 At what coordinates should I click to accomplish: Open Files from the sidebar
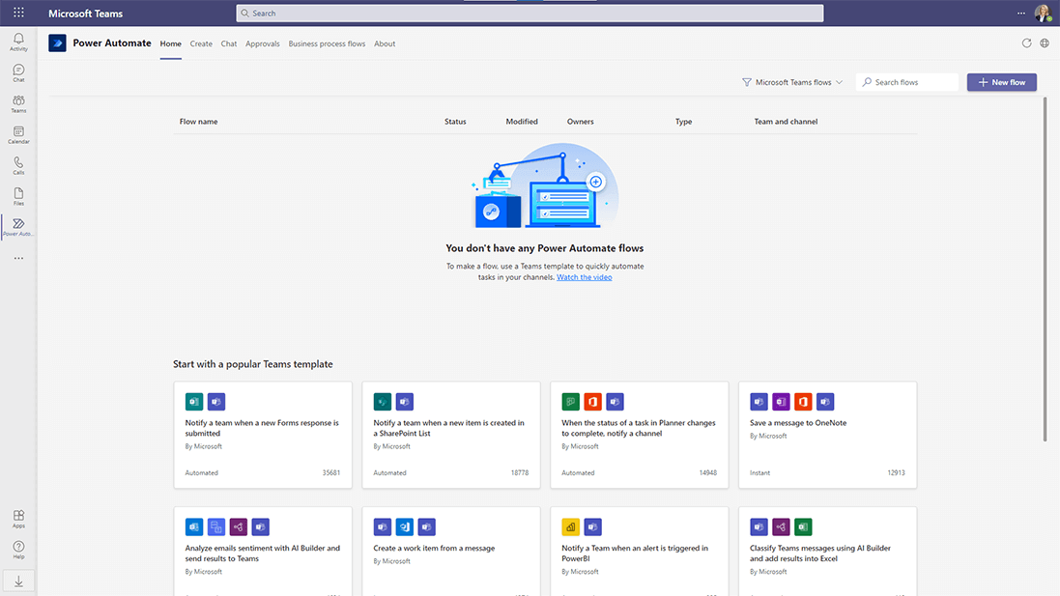point(17,196)
